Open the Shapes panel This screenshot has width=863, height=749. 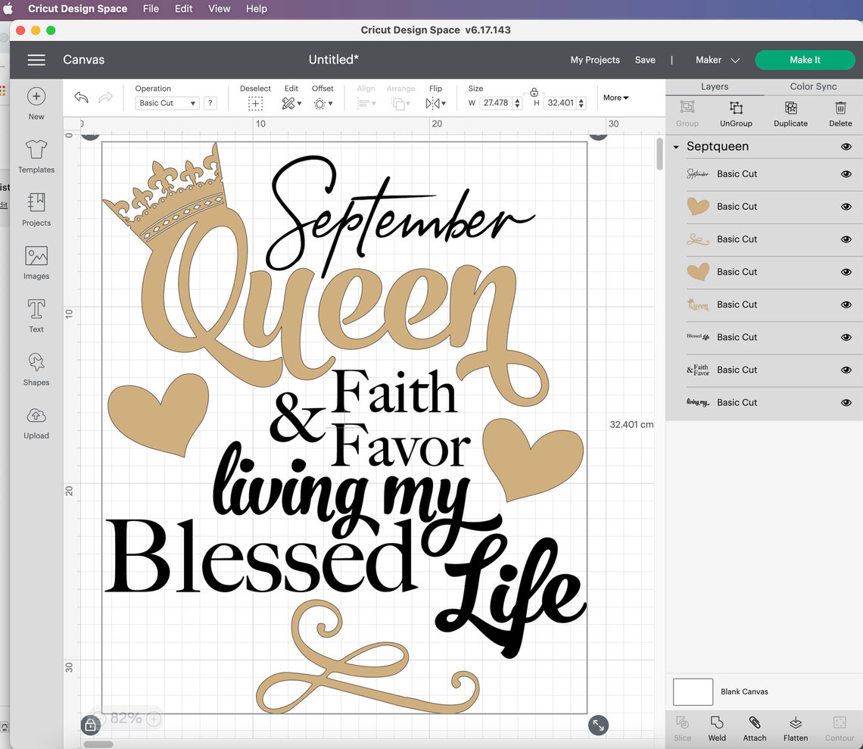36,369
